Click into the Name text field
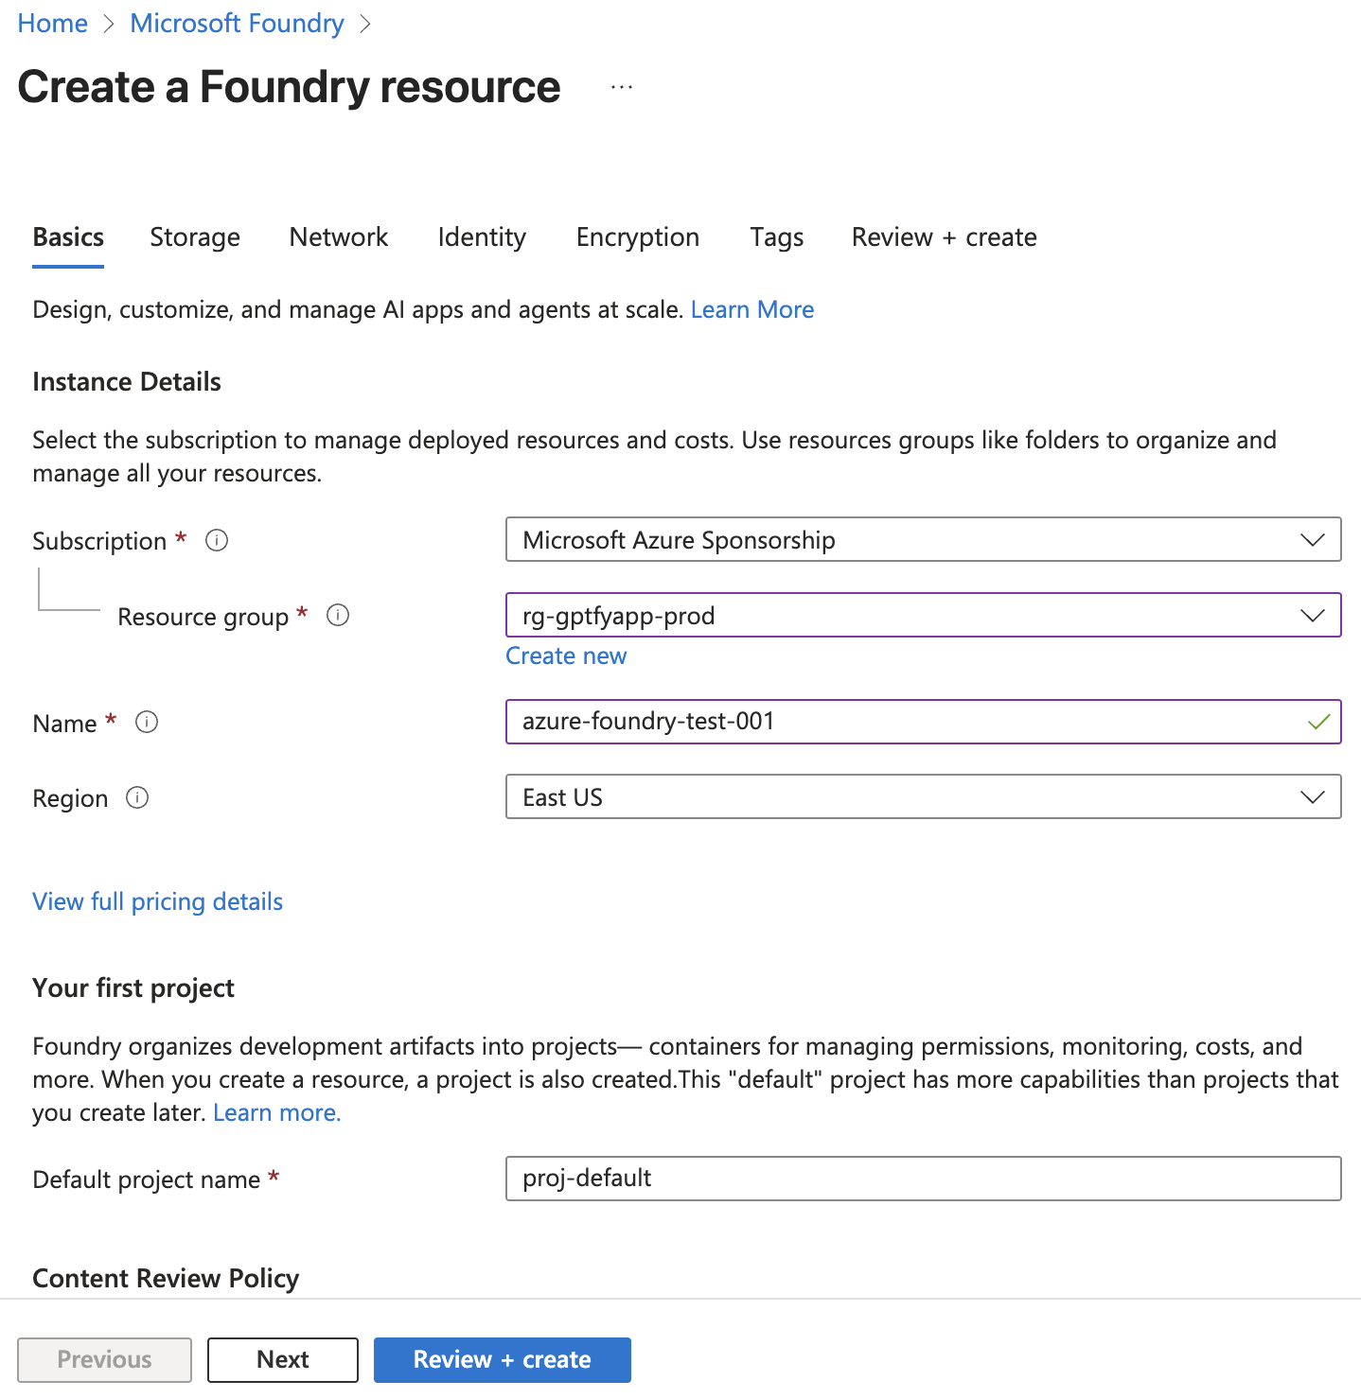Screen dimensions: 1361x1398 point(909,722)
